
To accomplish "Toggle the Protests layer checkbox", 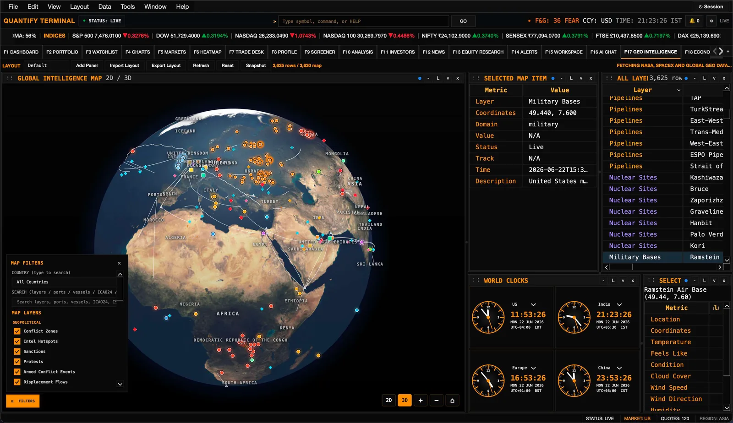I will point(17,362).
